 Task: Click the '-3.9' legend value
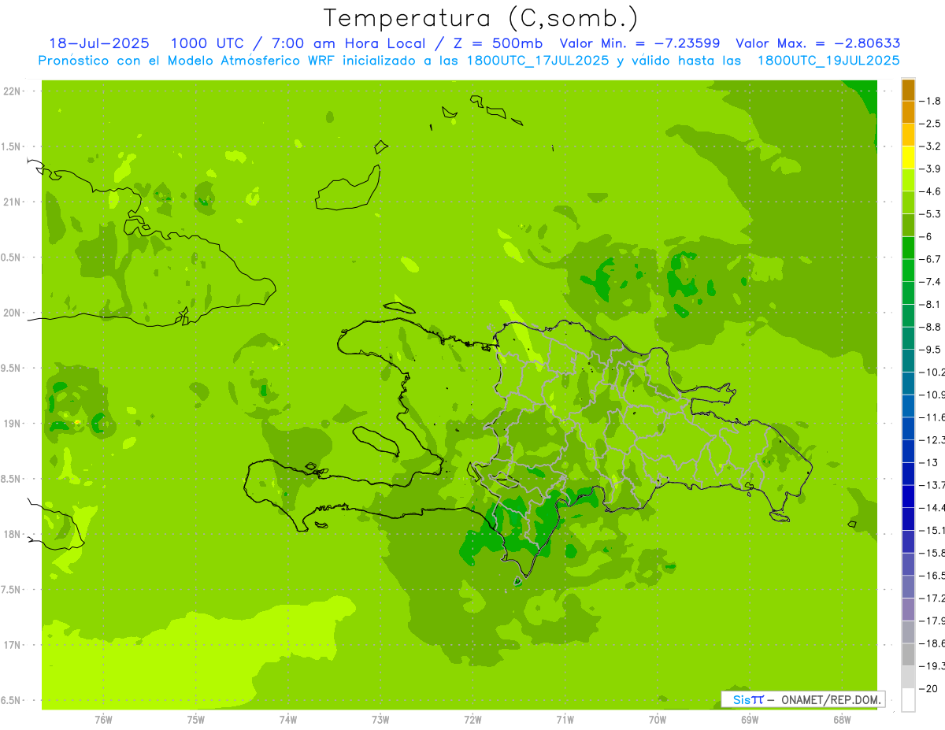(931, 169)
